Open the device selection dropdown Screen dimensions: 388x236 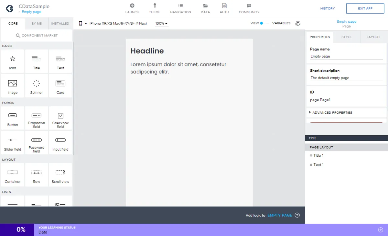coord(83,23)
